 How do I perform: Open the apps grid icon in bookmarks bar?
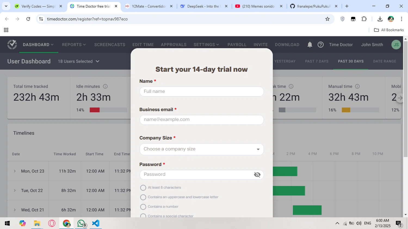6,30
